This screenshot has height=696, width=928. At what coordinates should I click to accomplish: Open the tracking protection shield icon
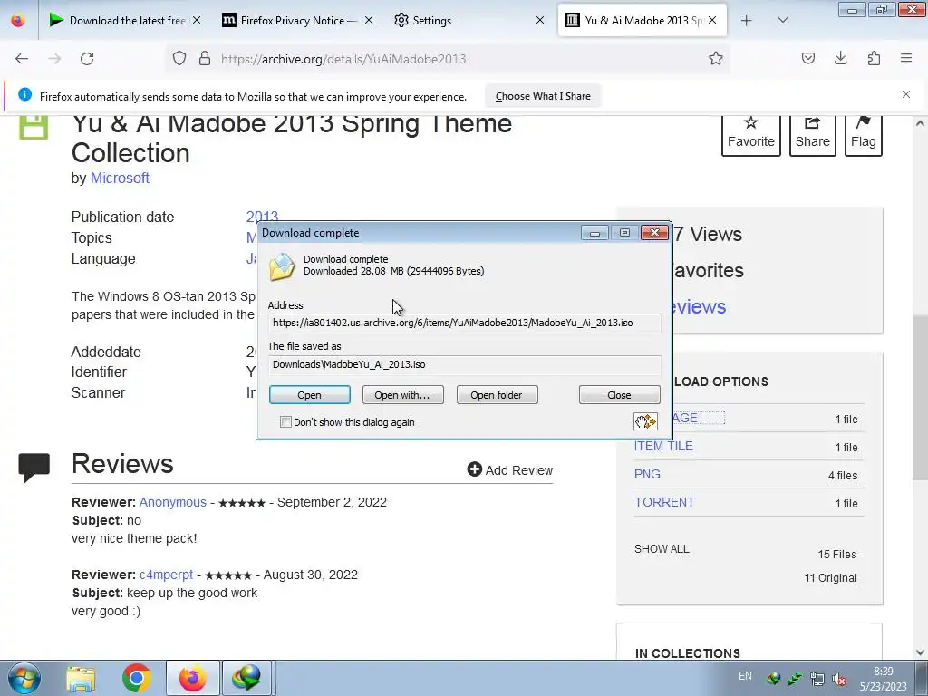point(179,59)
